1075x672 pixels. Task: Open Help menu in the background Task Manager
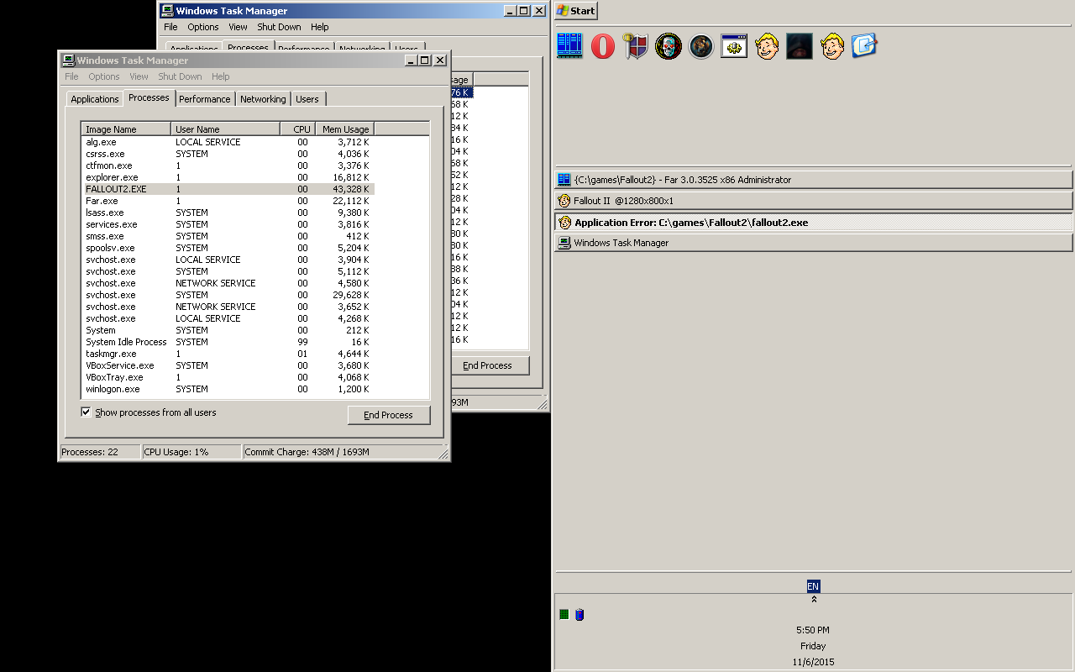(320, 27)
